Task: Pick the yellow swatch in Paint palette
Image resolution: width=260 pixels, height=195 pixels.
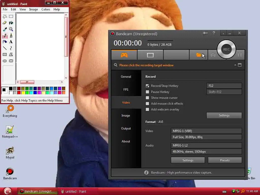Action: click(x=23, y=92)
